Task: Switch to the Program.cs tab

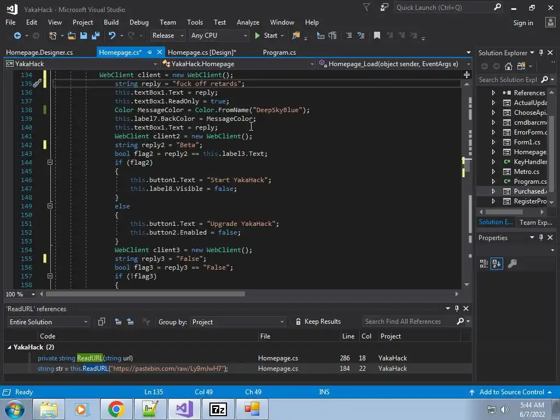Action: [x=279, y=52]
